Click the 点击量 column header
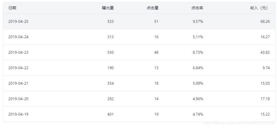Viewport: 277px width, 128px height. coord(152,8)
